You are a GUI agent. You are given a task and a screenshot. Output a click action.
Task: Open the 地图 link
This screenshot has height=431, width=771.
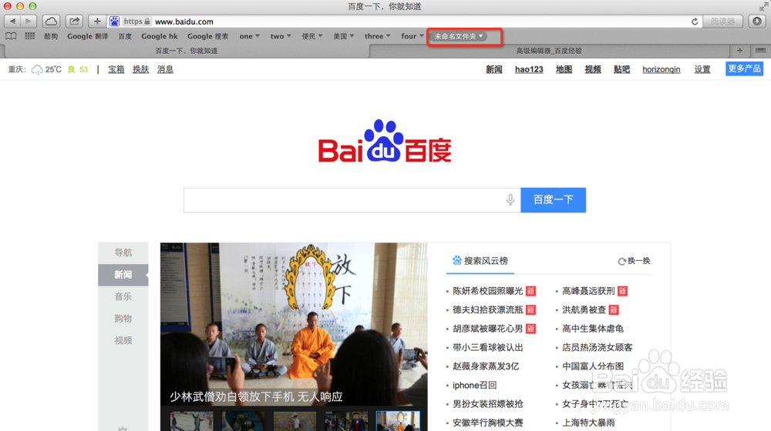point(564,69)
